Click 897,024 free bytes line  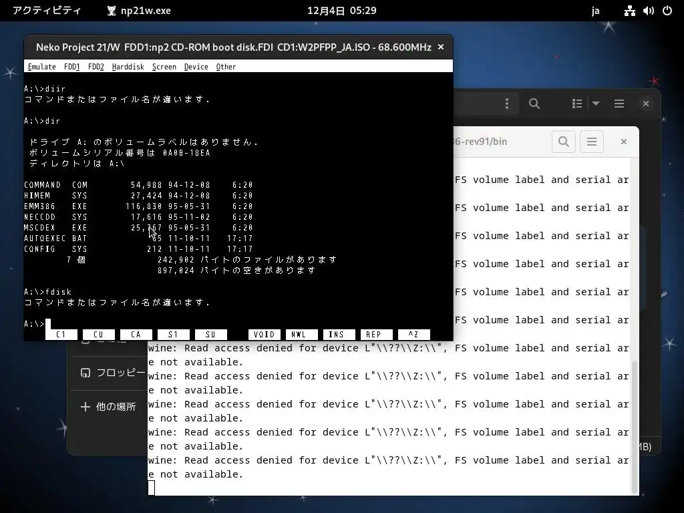tap(236, 271)
